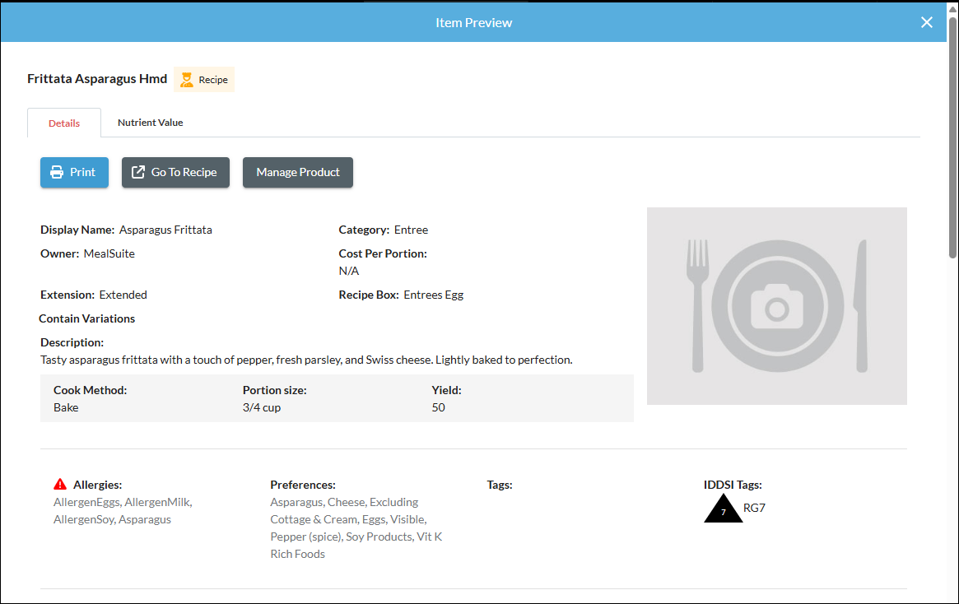The width and height of the screenshot is (959, 604).
Task: Close Item Preview using the X icon
Action: 927,22
